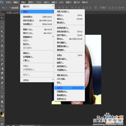Expand the 变量(B) submenu entry
The width and height of the screenshot is (126, 126).
(38, 66)
